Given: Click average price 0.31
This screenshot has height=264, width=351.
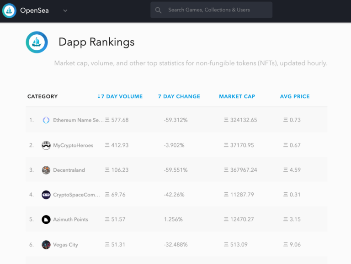Looking at the screenshot, I should coord(292,195).
